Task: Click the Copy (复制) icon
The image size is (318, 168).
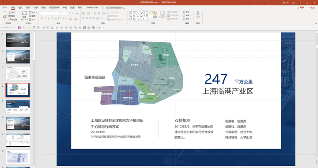Action: [10, 16]
